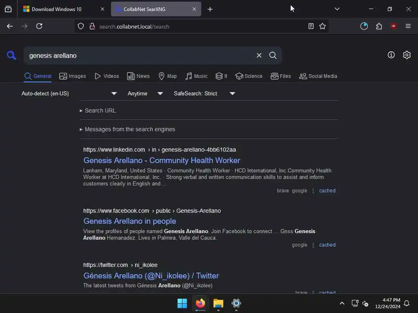Open tracking protection shield icon
The height and width of the screenshot is (313, 418).
click(x=81, y=26)
